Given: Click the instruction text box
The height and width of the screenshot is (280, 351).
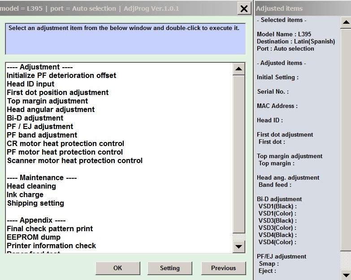Looking at the screenshot, I should coord(126,39).
